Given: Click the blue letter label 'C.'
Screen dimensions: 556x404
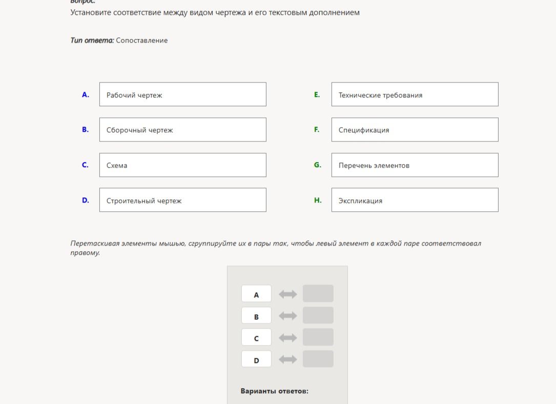Looking at the screenshot, I should click(86, 165).
